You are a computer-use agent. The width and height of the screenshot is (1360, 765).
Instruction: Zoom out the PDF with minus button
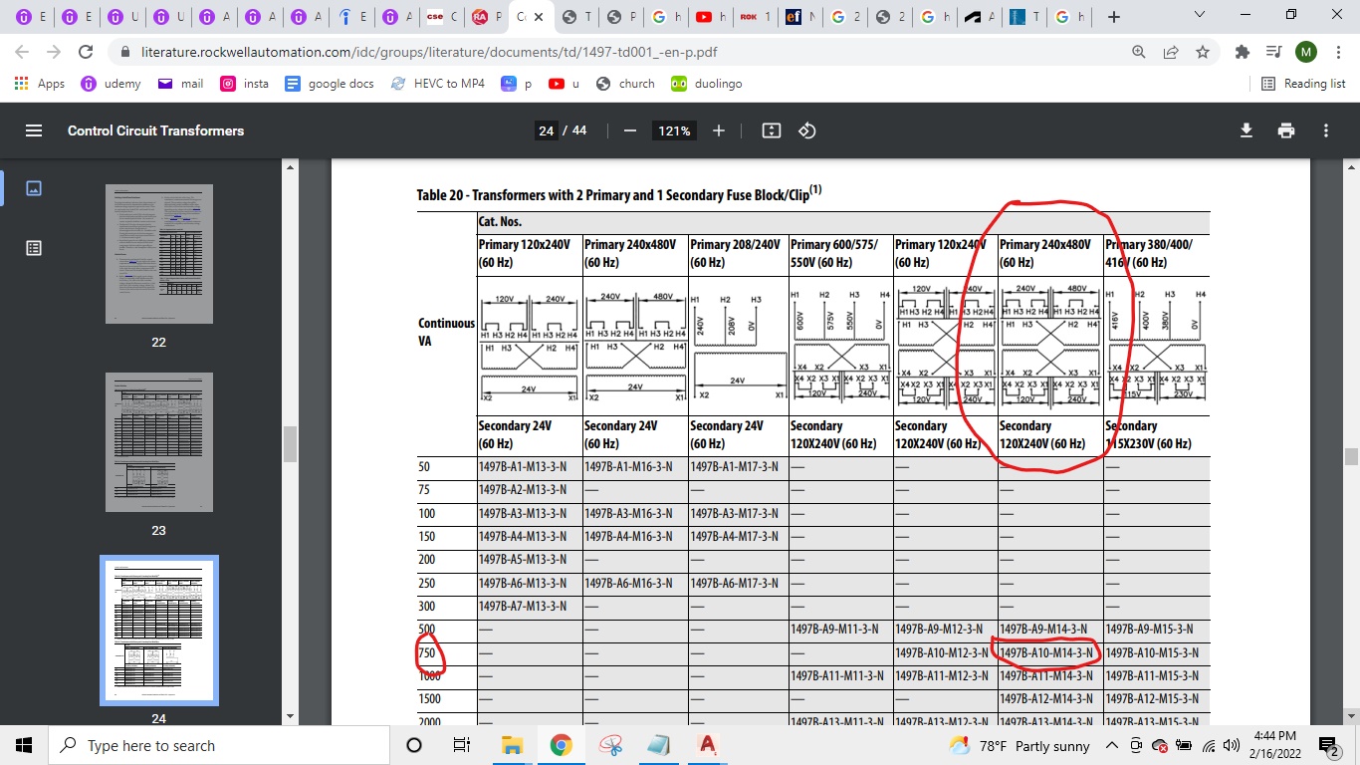[629, 130]
